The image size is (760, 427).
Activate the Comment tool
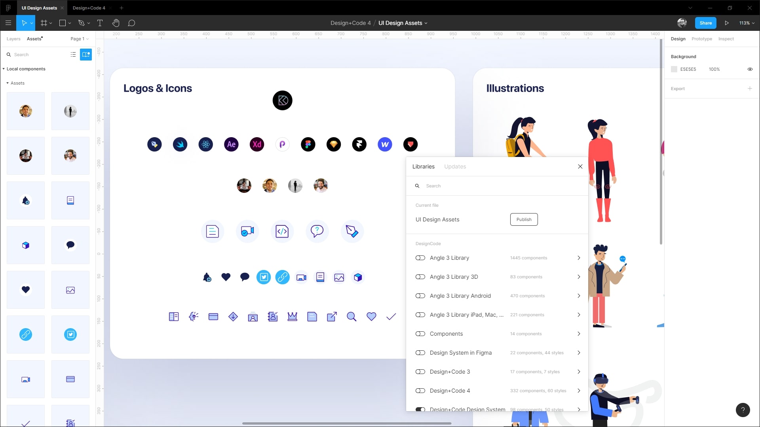pos(131,23)
